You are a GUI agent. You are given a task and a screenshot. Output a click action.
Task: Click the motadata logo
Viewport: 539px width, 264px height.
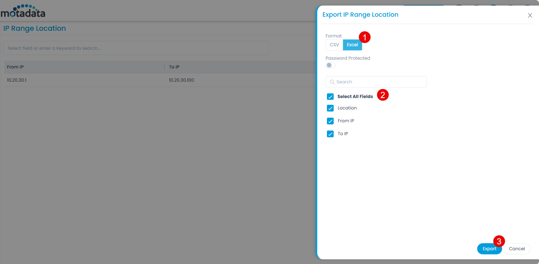23,11
